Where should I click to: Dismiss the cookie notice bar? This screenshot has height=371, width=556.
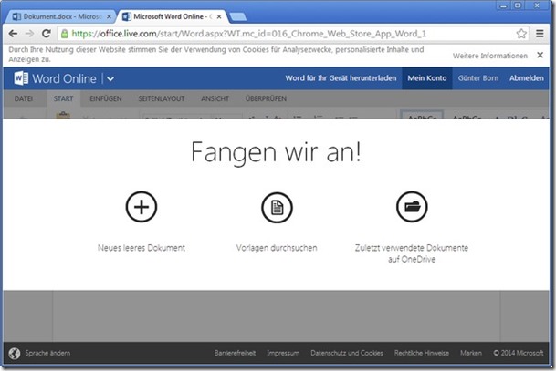click(540, 55)
